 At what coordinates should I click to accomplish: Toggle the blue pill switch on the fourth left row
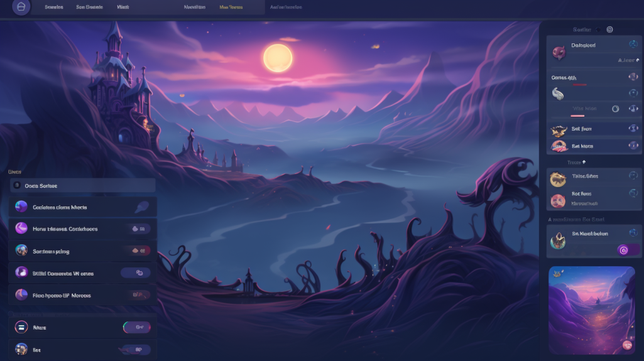tap(136, 273)
